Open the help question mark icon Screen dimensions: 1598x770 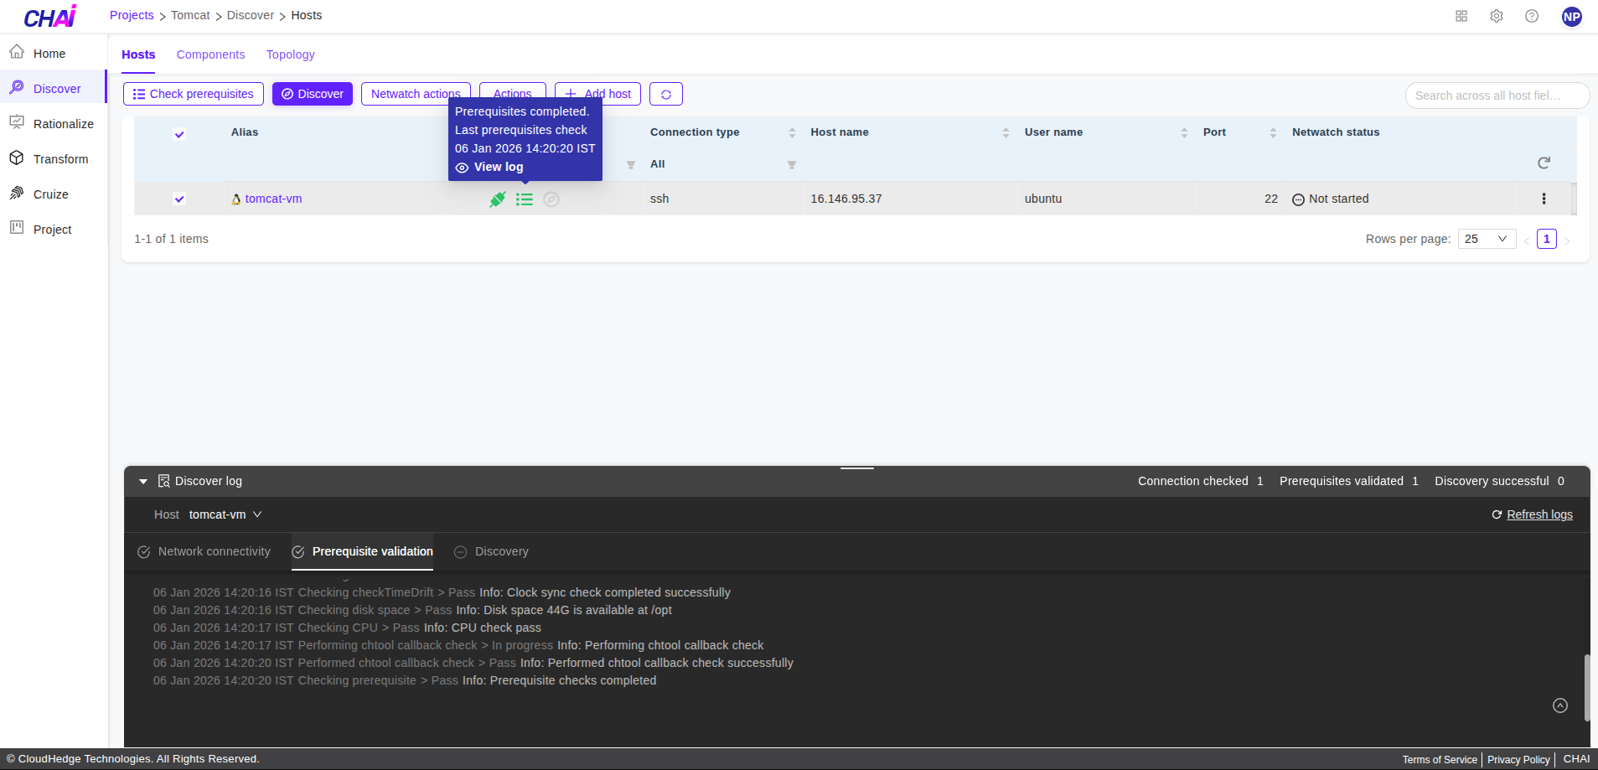tap(1532, 16)
